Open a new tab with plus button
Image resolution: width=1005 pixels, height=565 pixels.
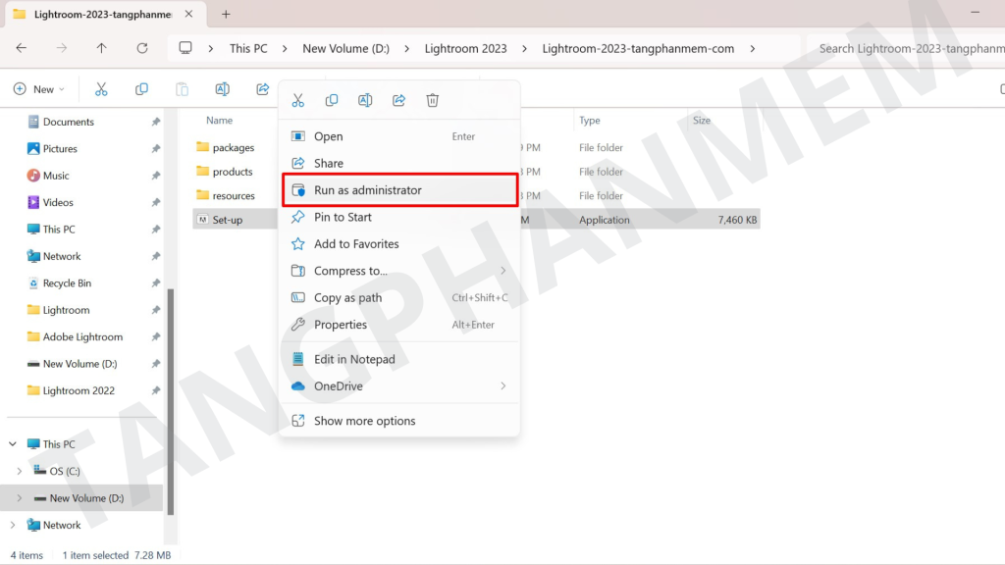pyautogui.click(x=226, y=15)
